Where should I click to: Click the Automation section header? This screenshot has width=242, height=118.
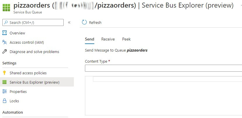13,112
